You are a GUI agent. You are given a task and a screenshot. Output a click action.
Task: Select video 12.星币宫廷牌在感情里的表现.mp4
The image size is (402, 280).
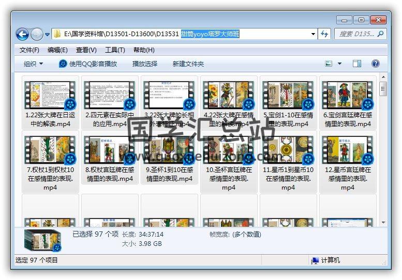tap(348, 162)
